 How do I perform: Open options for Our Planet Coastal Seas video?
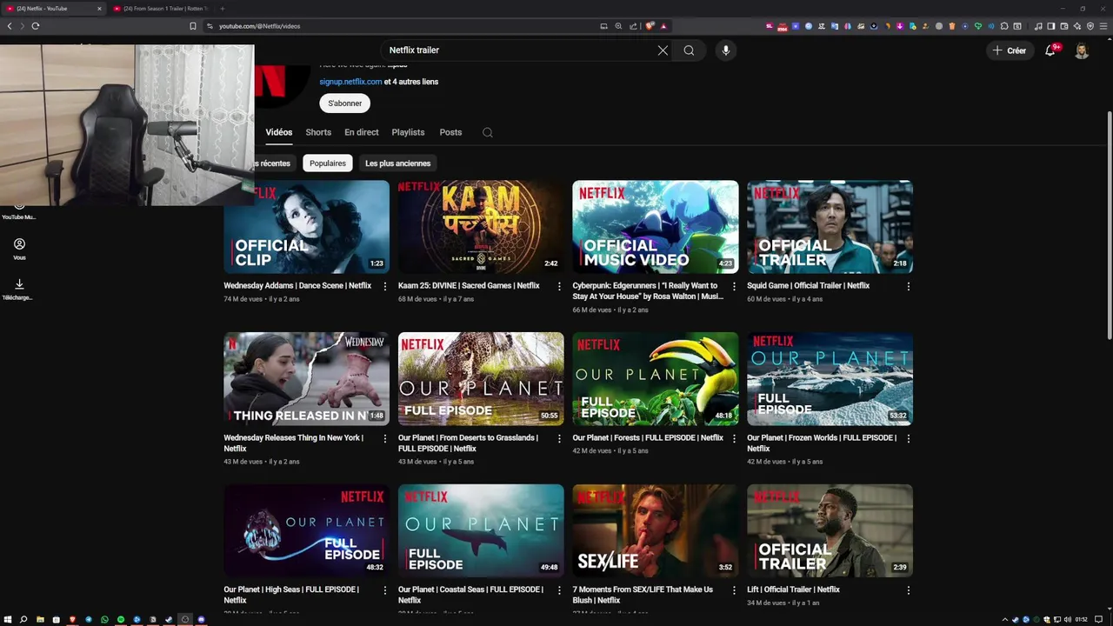tap(559, 590)
